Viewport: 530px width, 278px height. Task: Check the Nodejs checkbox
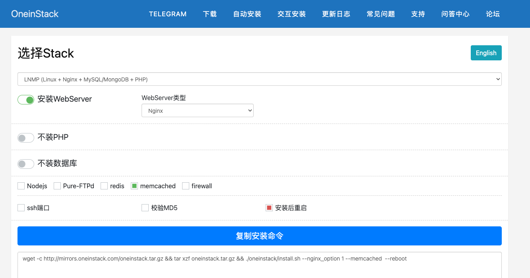click(21, 186)
